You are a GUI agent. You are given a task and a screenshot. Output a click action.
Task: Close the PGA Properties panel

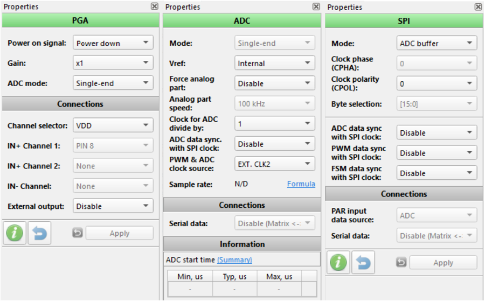[154, 6]
